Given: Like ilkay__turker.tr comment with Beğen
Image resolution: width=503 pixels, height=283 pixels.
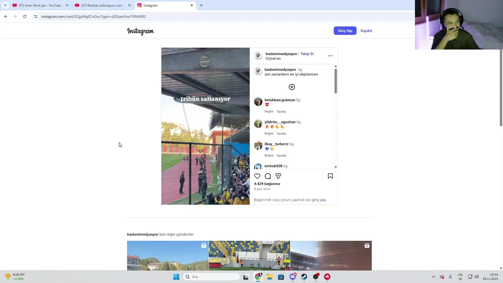Looking at the screenshot, I should (269, 156).
